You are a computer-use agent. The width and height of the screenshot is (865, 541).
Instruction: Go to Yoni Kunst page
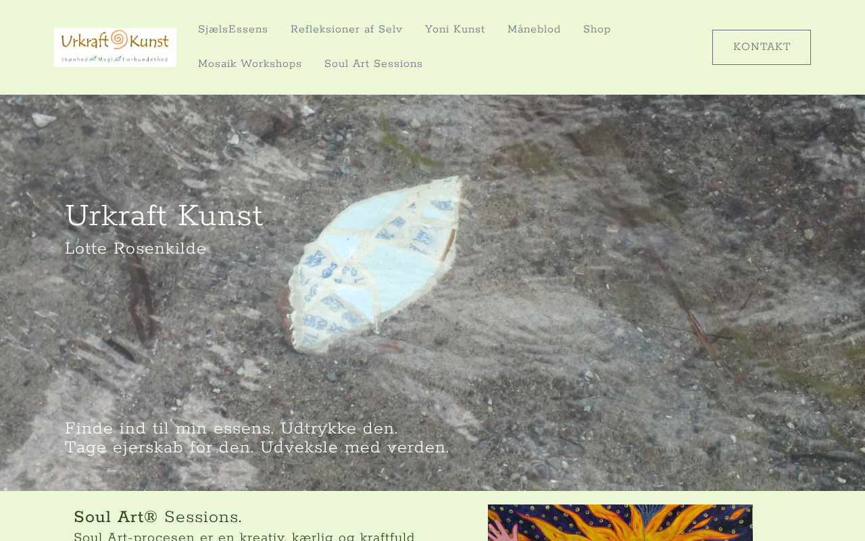[455, 30]
